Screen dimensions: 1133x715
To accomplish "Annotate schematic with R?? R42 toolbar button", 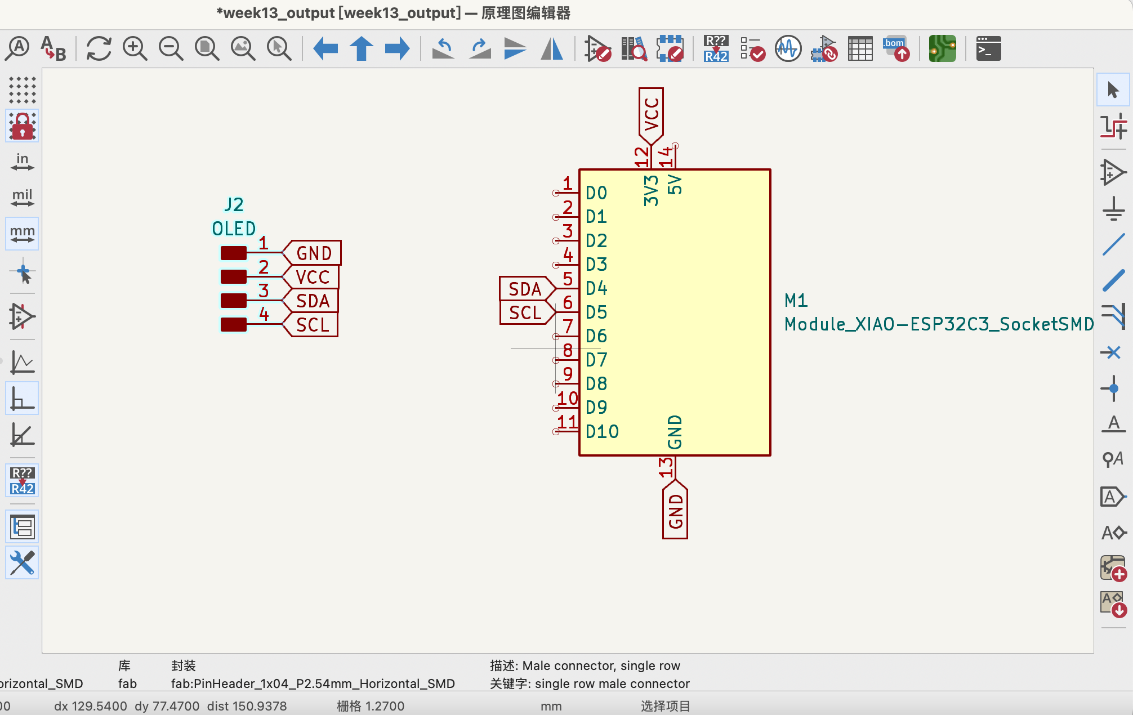I will pyautogui.click(x=716, y=48).
